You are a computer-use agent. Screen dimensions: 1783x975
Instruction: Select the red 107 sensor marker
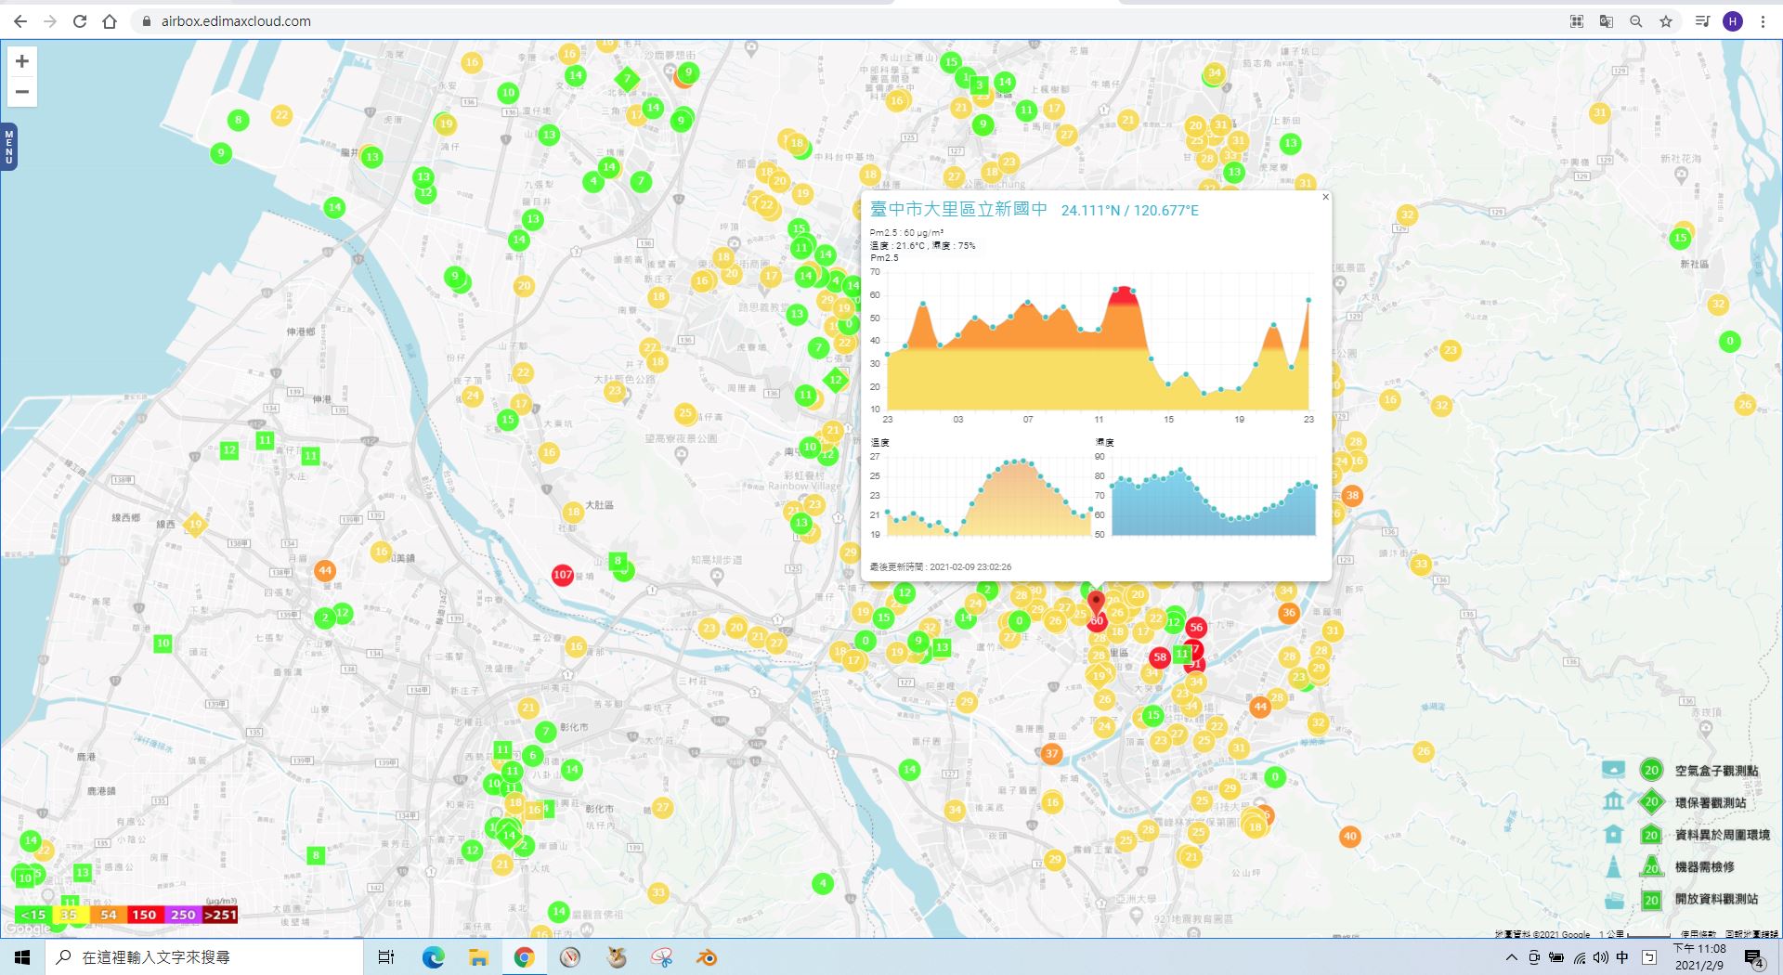563,575
